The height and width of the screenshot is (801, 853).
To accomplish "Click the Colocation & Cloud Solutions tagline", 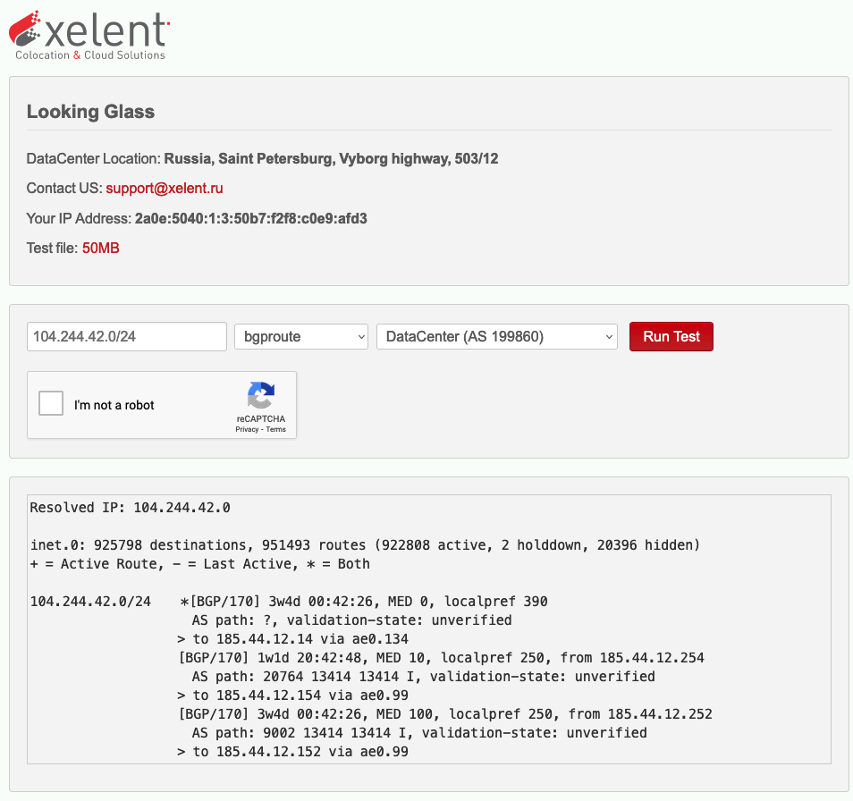I will coord(90,55).
